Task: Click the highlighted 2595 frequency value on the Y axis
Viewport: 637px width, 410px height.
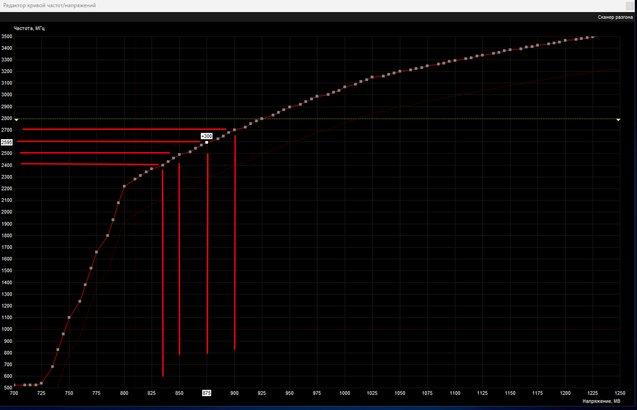Action: (x=7, y=142)
